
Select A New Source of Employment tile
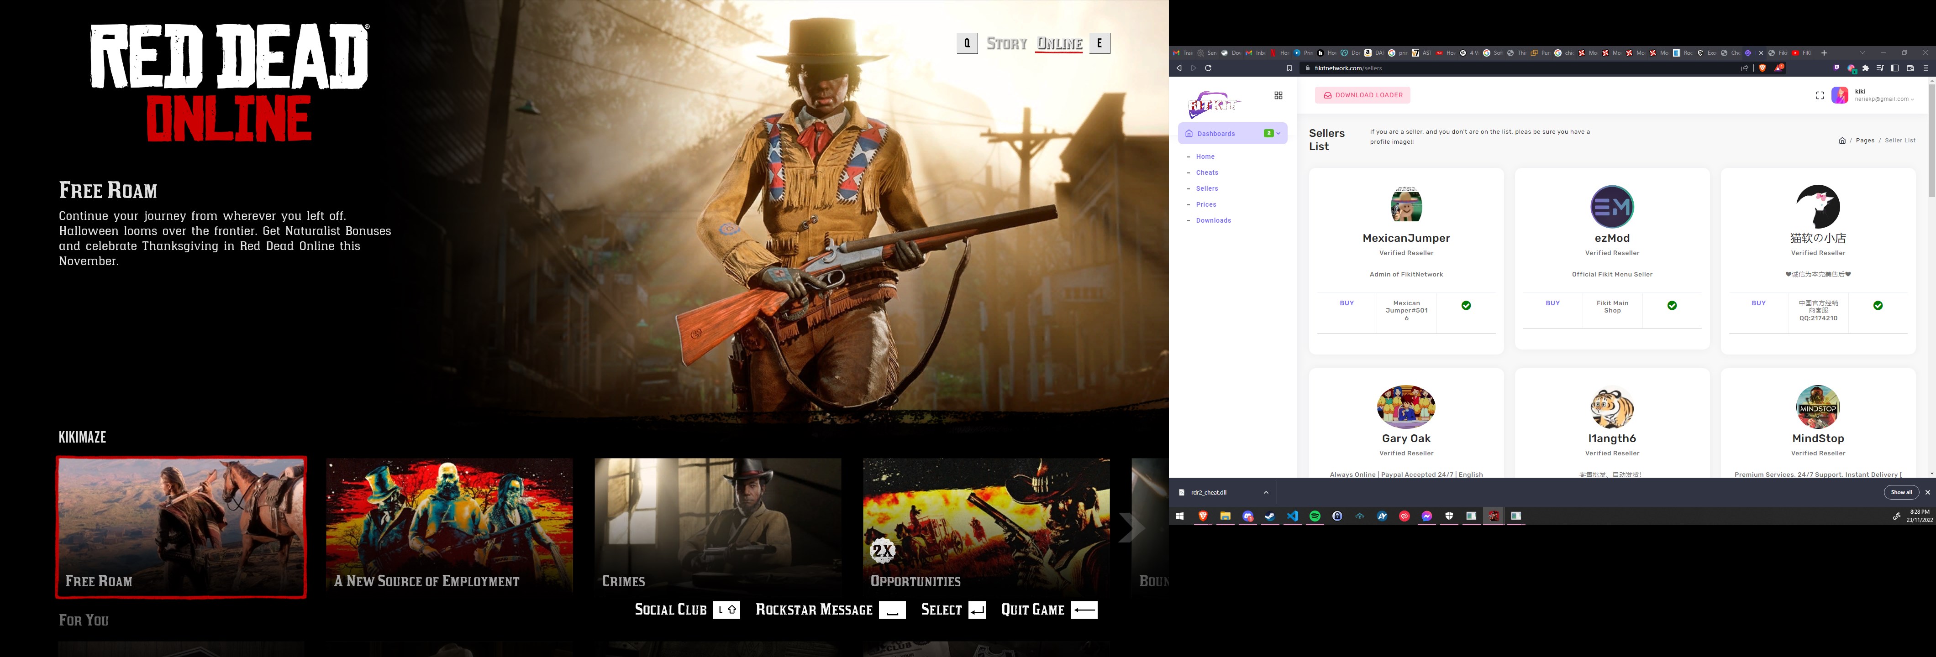coord(449,527)
